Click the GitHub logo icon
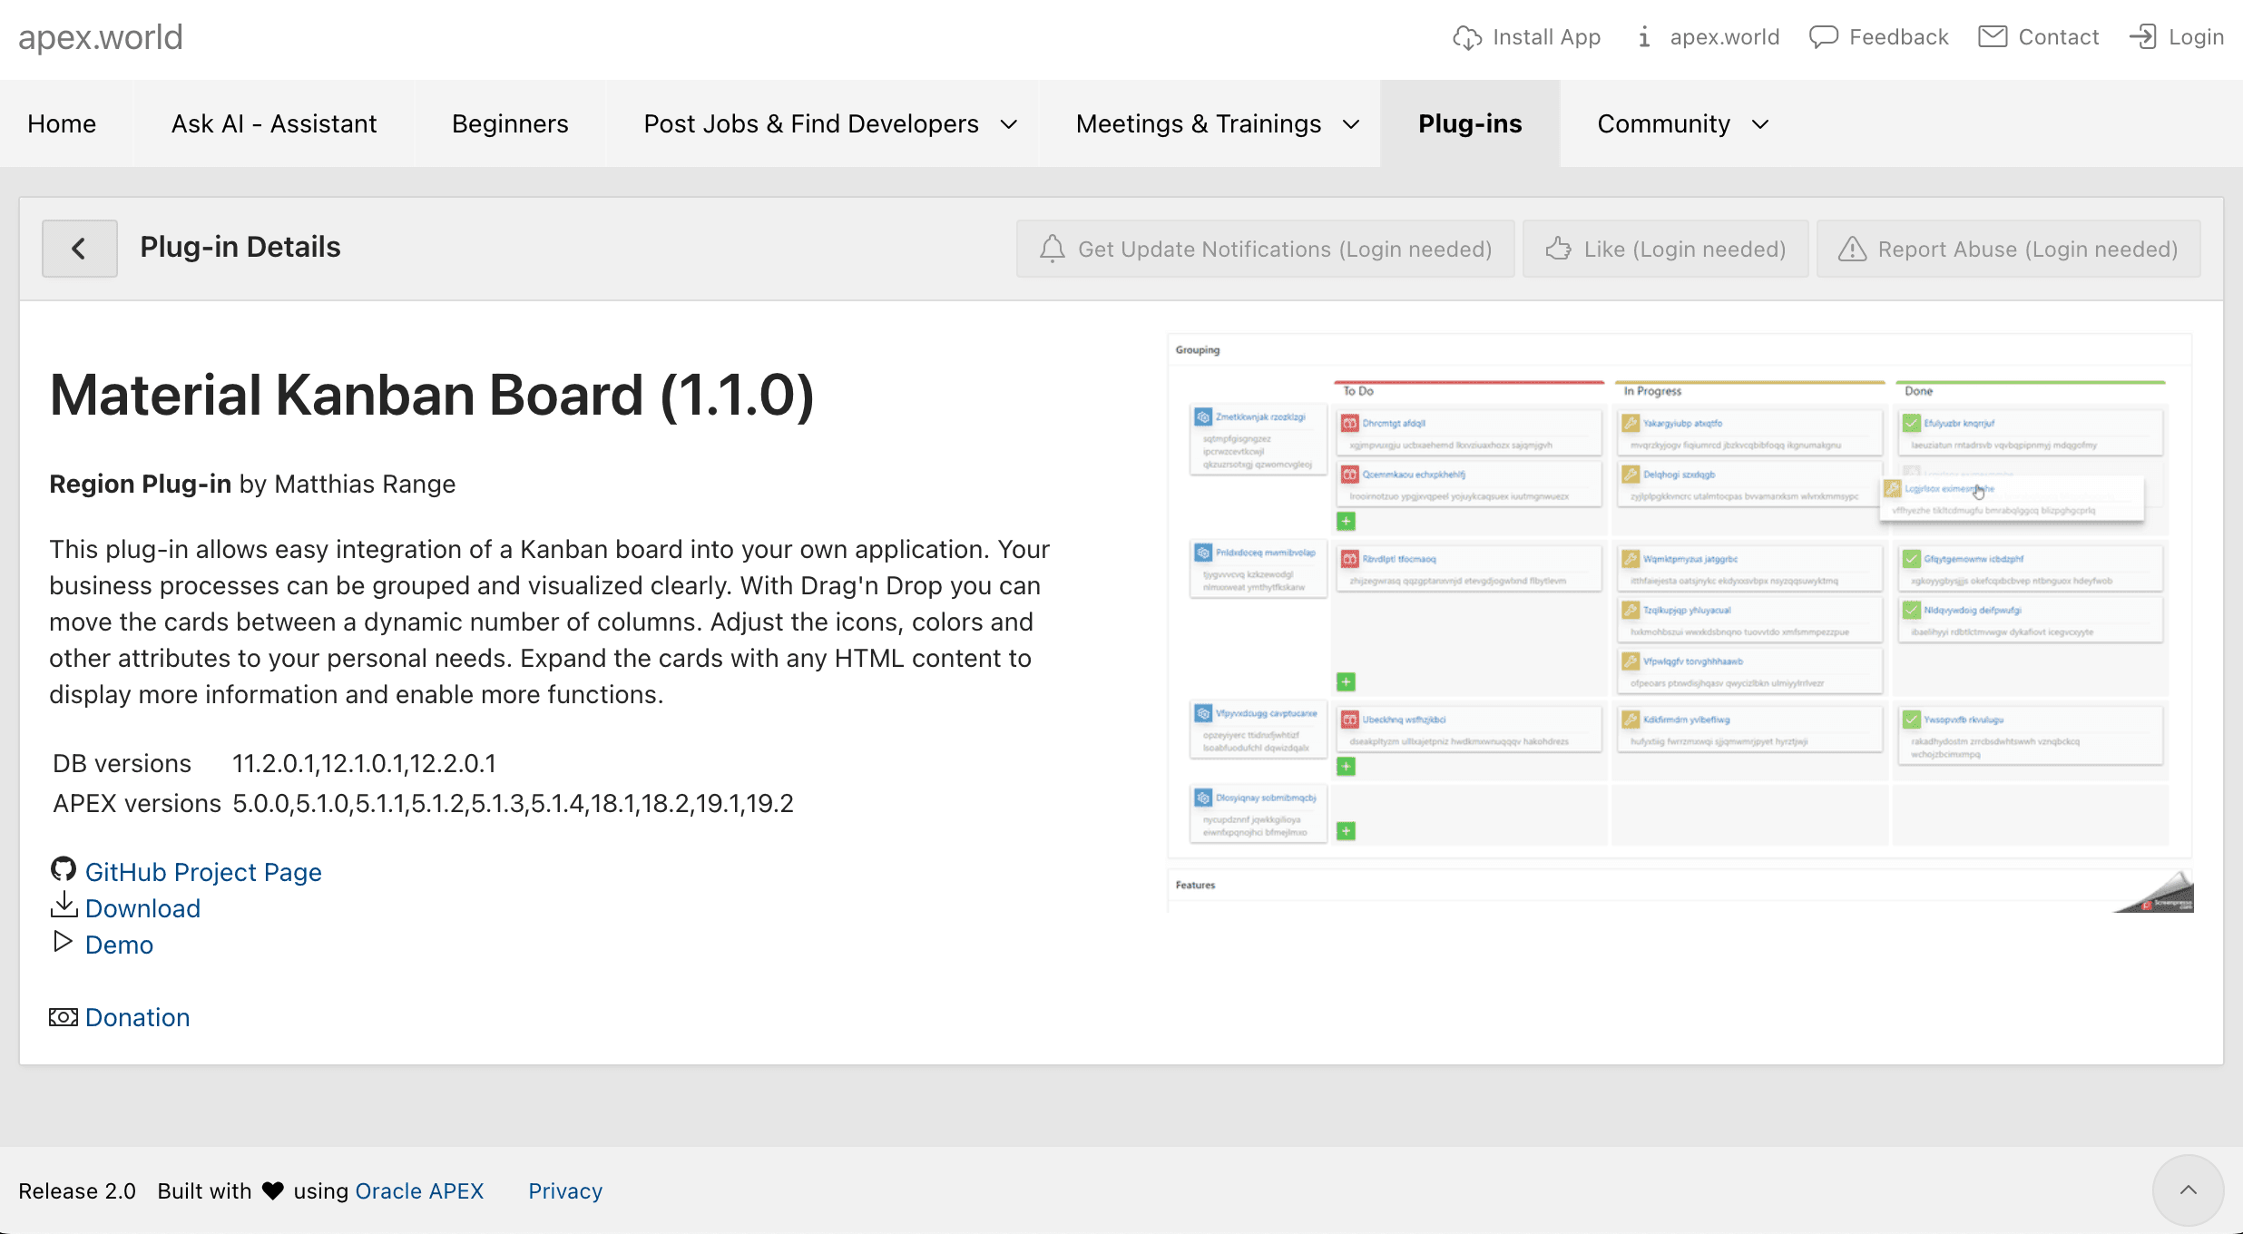Viewport: 2243px width, 1234px height. pyautogui.click(x=64, y=869)
